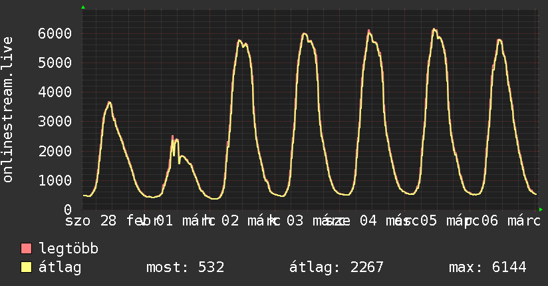
Task: Click the átlag legend label beside yellow swatch
Action: [x=60, y=267]
